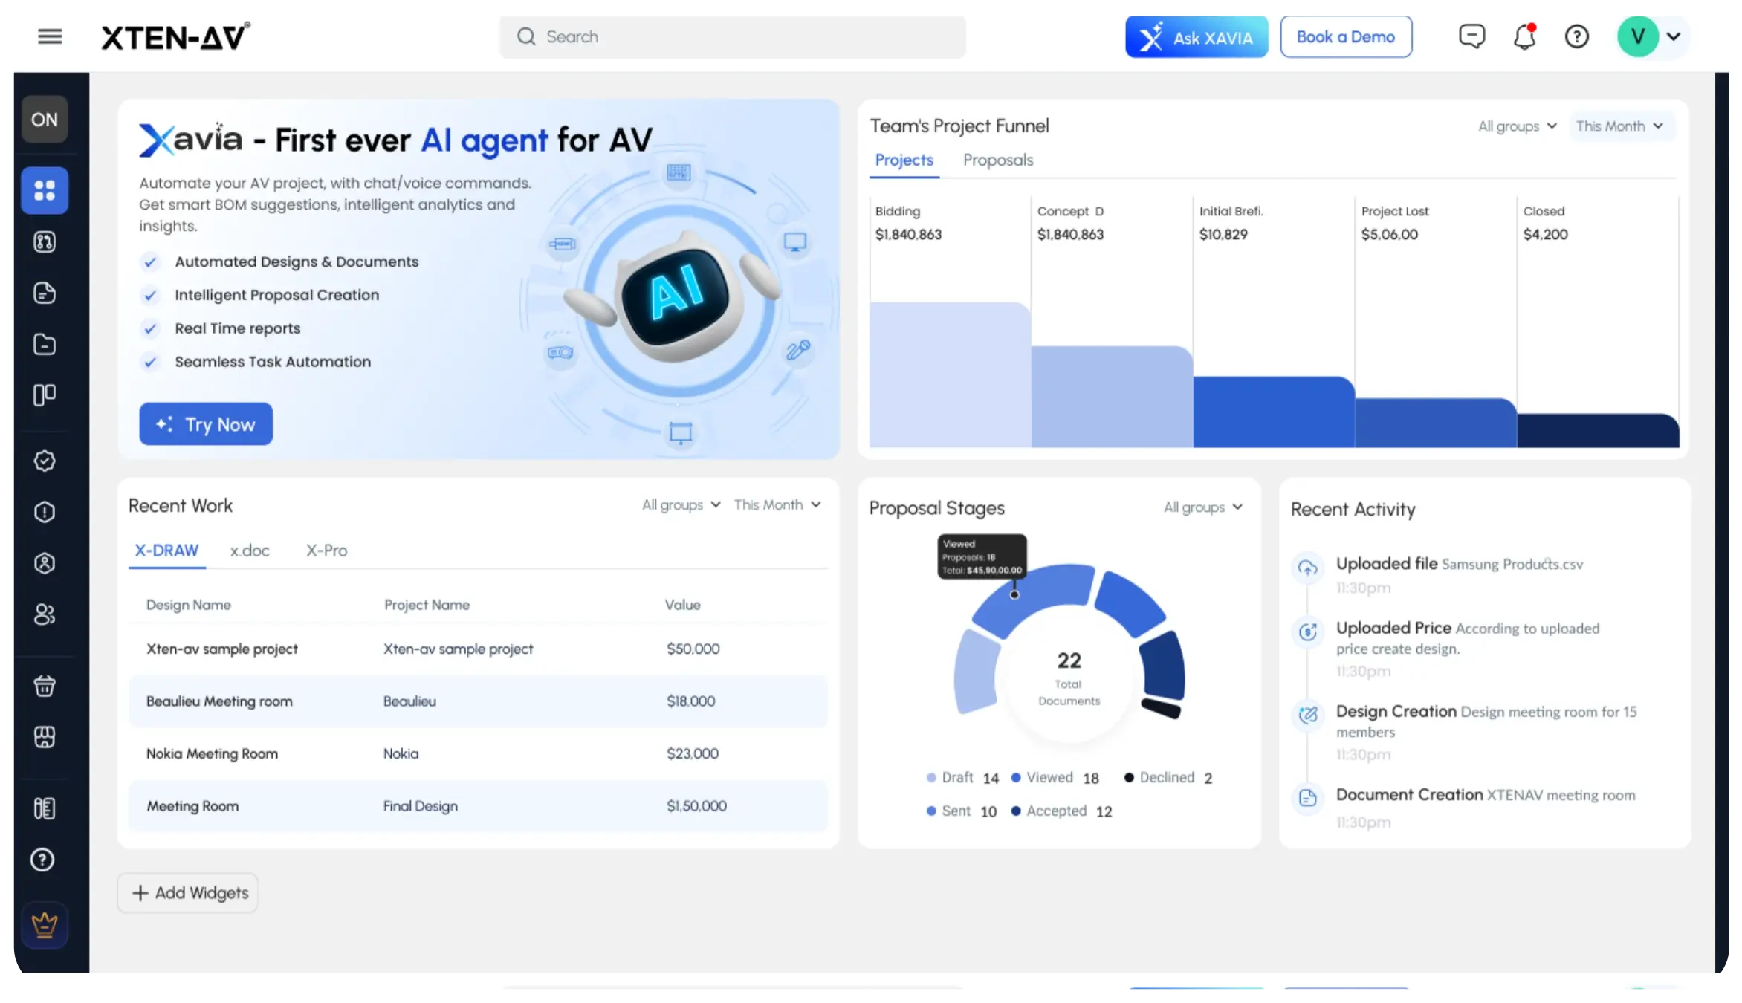The height and width of the screenshot is (1003, 1742).
Task: Switch to the x.doc tab
Action: tap(250, 551)
